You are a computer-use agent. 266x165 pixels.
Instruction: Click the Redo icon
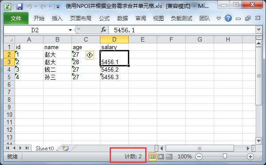tap(44, 7)
